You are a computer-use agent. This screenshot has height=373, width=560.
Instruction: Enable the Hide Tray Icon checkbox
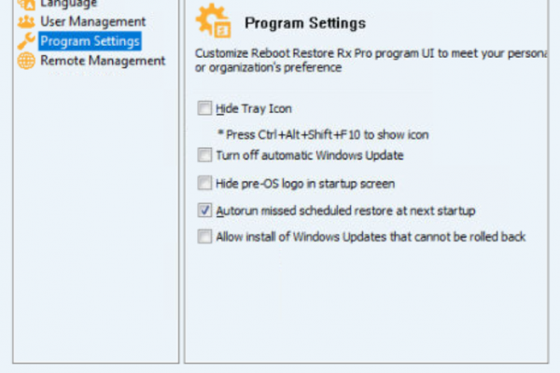tap(204, 108)
